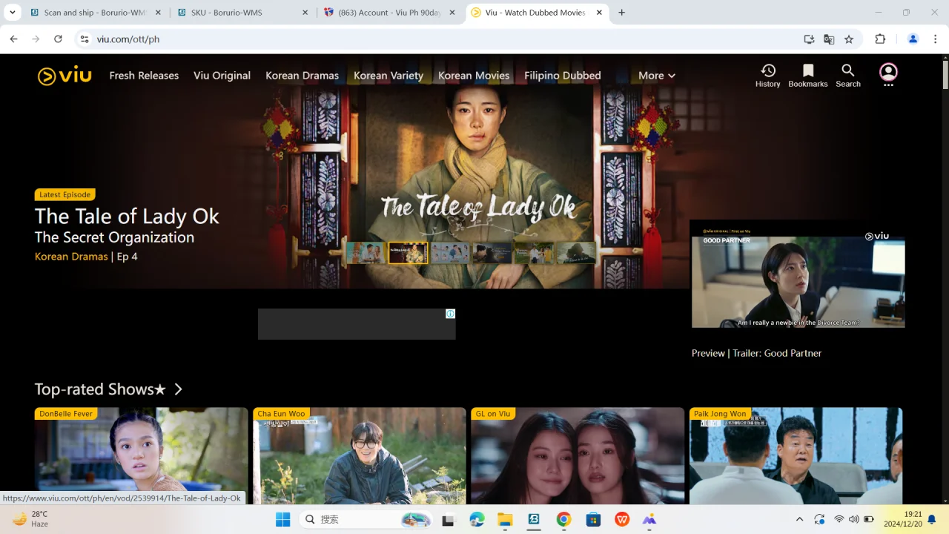Open File Explorer from taskbar
Viewport: 949px width, 534px height.
[505, 519]
